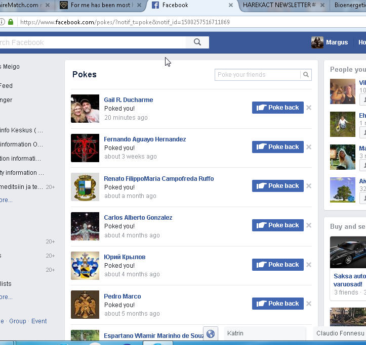Image resolution: width=366 pixels, height=345 pixels.
Task: Click the black sports car group thumbnail
Action: point(348,252)
